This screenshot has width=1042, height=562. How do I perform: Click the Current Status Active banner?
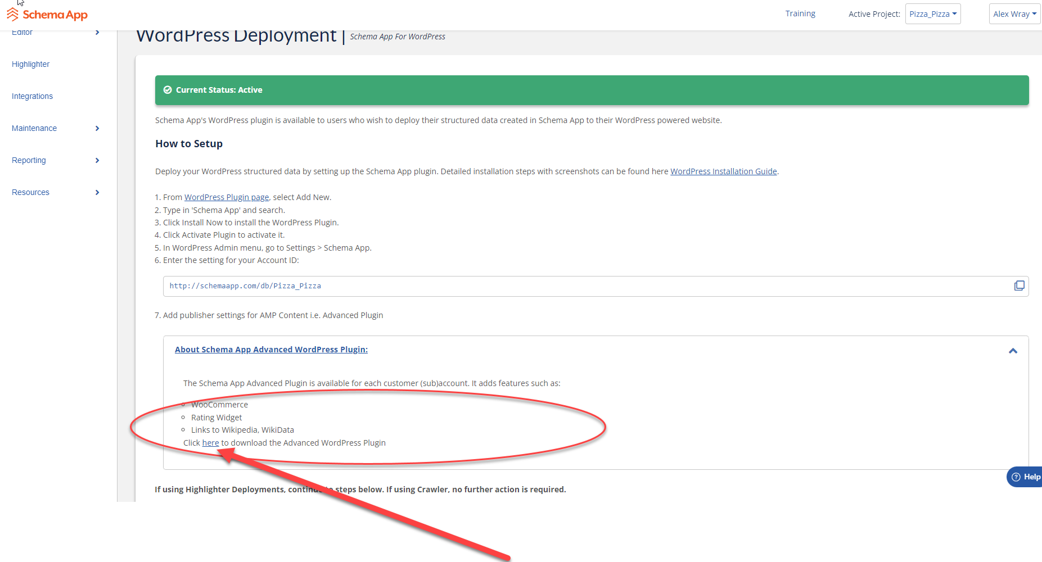pyautogui.click(x=592, y=90)
